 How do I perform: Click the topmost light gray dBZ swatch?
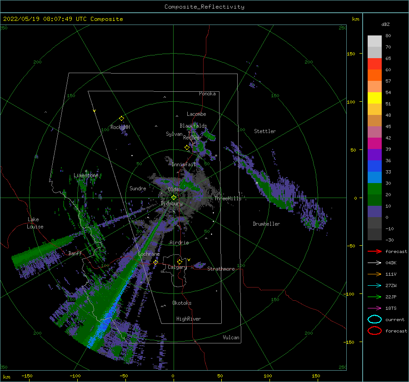[374, 41]
